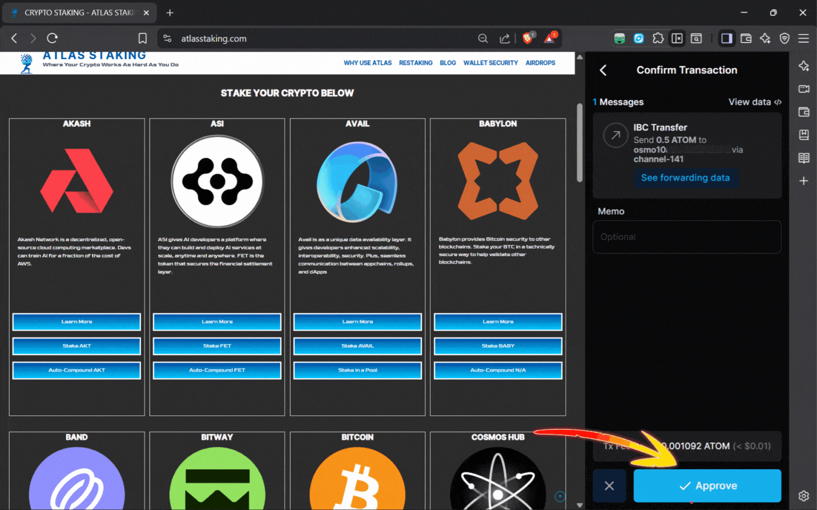This screenshot has width=817, height=510.
Task: Launch the Leo AI sparkle icon
Action: pyautogui.click(x=765, y=38)
